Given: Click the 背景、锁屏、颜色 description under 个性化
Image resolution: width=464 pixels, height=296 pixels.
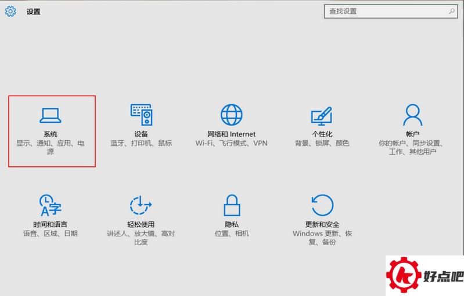Looking at the screenshot, I should click(322, 143).
